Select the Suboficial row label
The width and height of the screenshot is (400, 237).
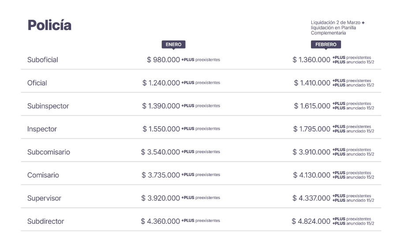[x=43, y=60]
